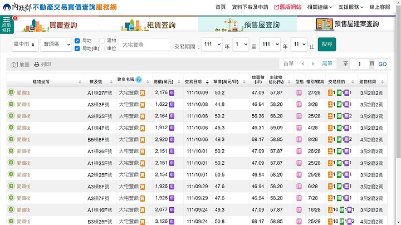Switch to the 預售屋建案查詢 tab
Viewport: 401px width, 225px height.
348,25
